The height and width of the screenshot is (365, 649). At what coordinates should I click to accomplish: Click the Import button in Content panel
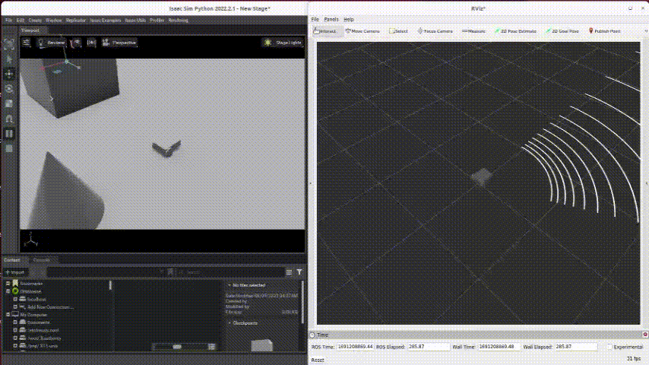tap(15, 272)
